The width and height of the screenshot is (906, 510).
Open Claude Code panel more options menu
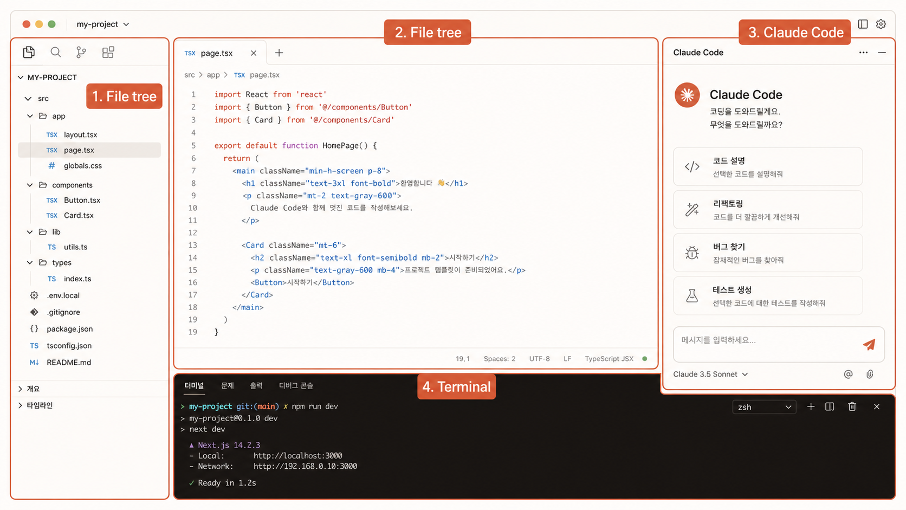pyautogui.click(x=863, y=53)
